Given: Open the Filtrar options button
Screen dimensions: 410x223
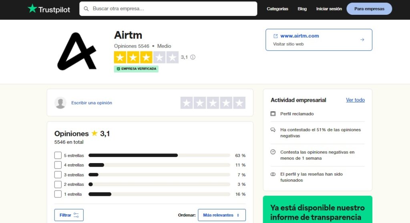Looking at the screenshot, I should click(69, 215).
